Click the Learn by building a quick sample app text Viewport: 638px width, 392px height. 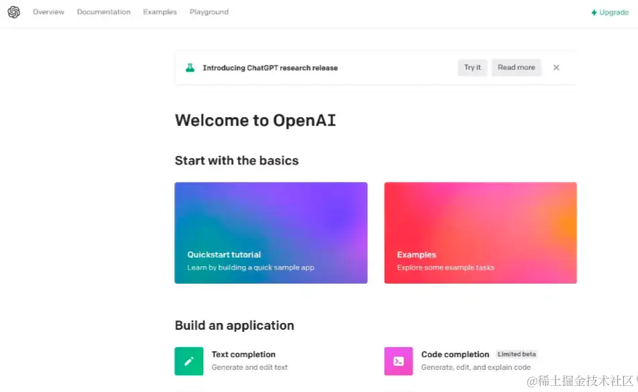click(x=251, y=268)
